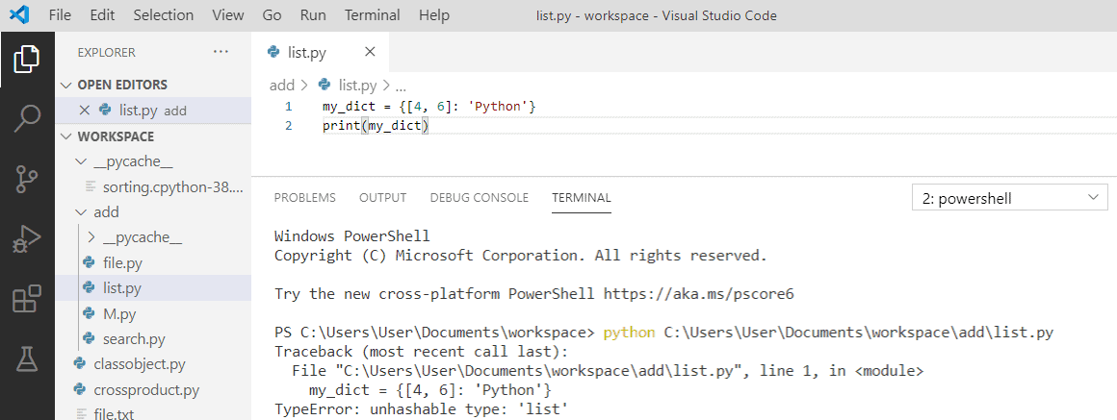Switch to the Problems panel tab
This screenshot has width=1117, height=420.
(x=304, y=198)
